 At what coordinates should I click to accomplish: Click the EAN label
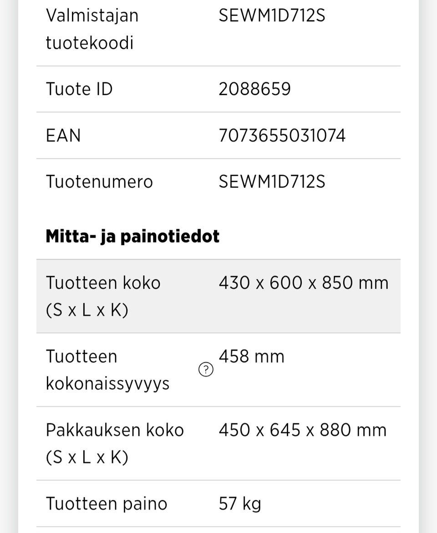tap(63, 136)
